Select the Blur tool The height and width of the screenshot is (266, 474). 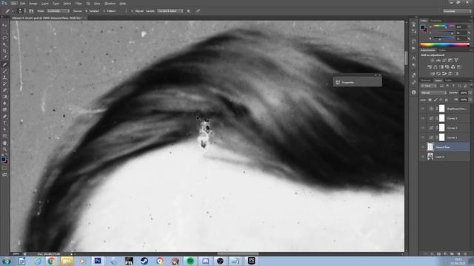click(5, 103)
